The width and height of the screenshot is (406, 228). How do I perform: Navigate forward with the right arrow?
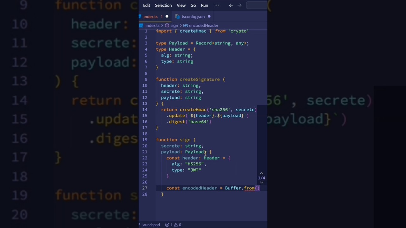[x=239, y=5]
